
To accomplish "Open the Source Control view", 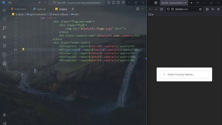I will click(5, 28).
